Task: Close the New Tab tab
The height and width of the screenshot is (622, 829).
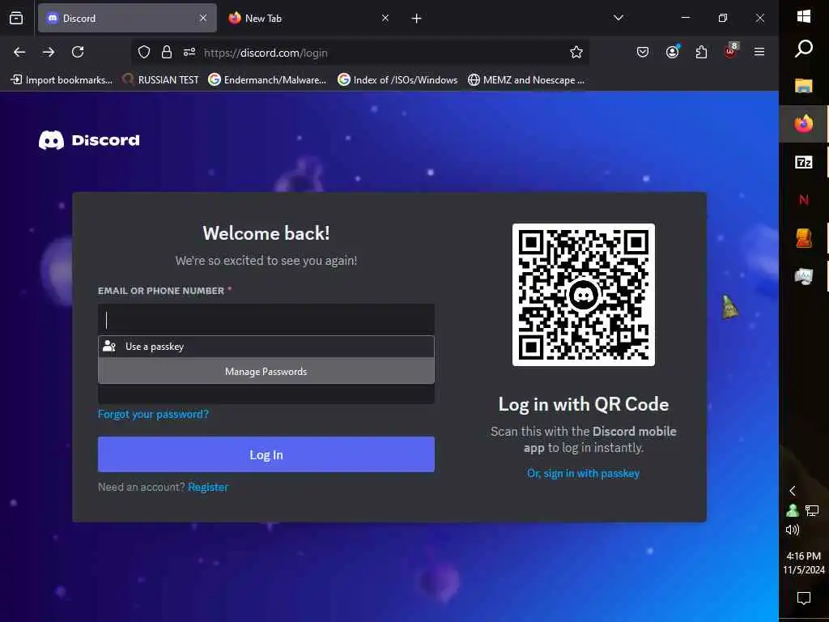Action: [x=385, y=18]
